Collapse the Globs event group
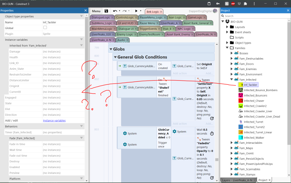 click(x=110, y=49)
